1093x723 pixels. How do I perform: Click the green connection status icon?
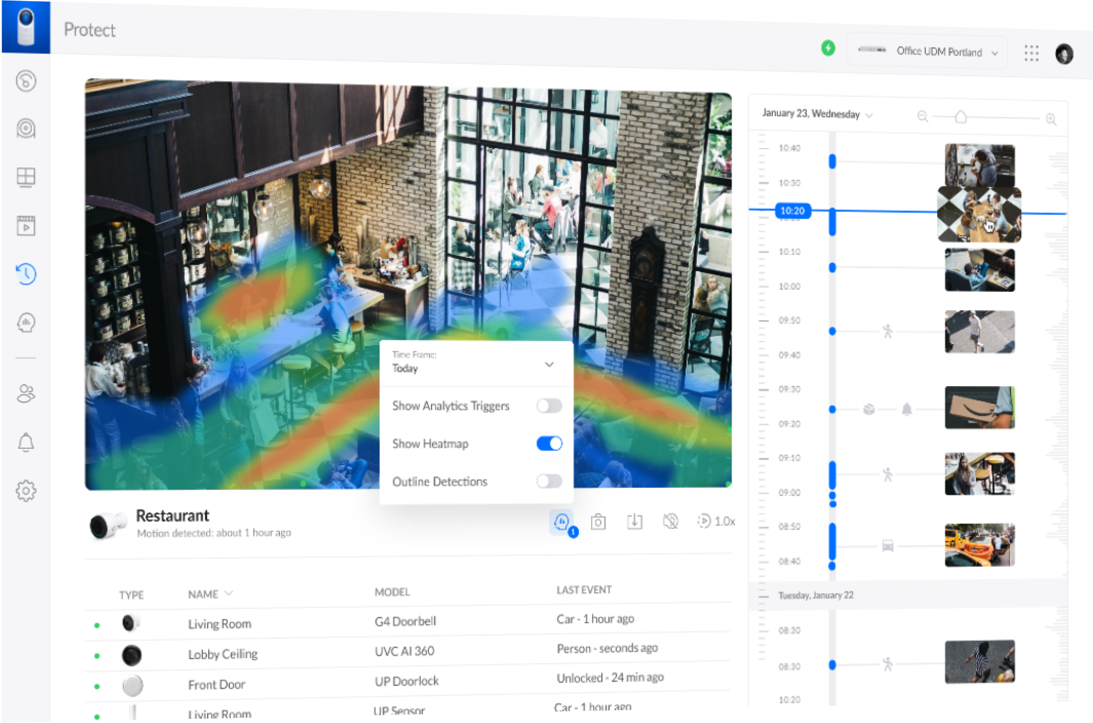pos(828,48)
